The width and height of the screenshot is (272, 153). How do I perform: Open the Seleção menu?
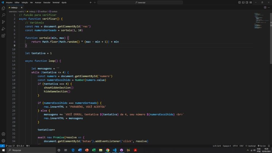click(25, 3)
